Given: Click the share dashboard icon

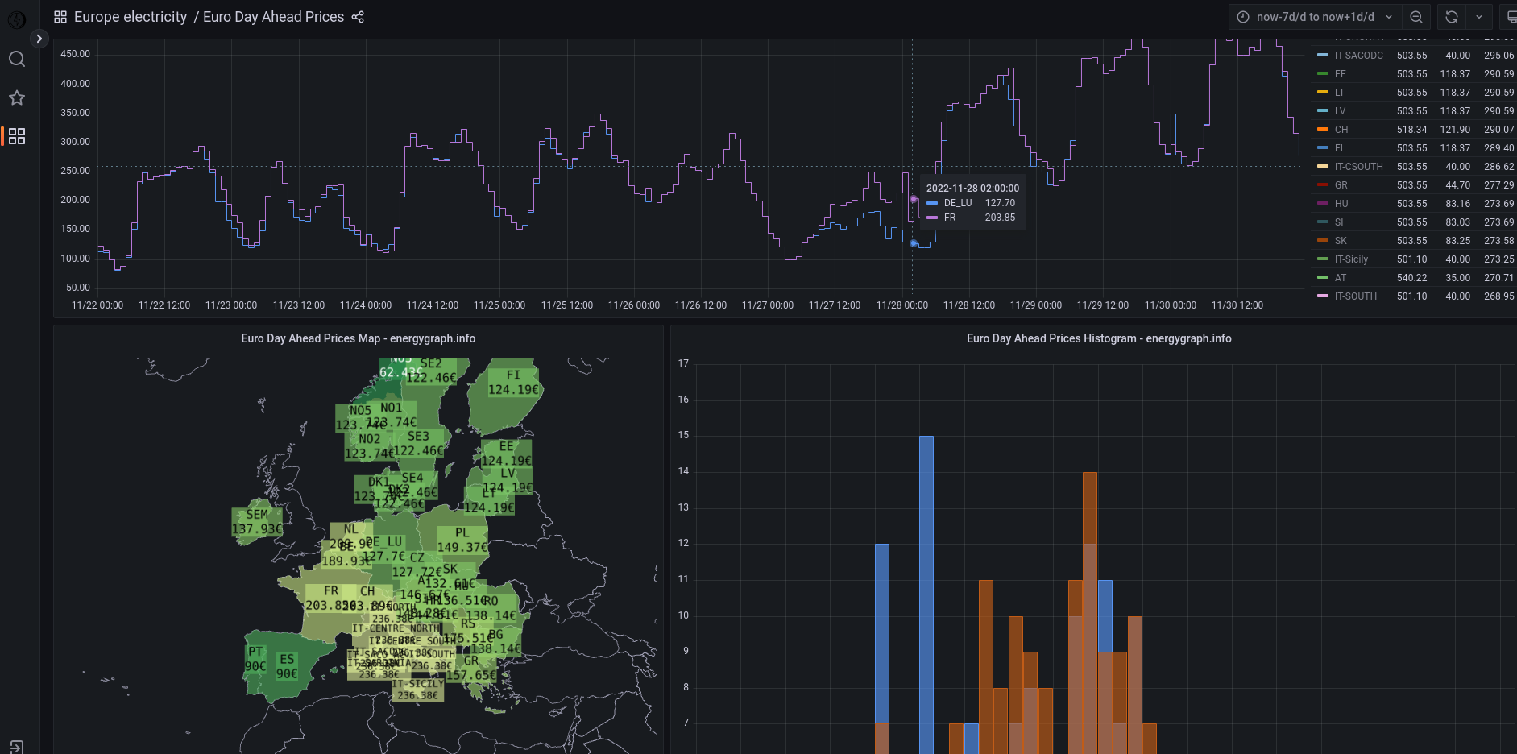Looking at the screenshot, I should click(x=358, y=17).
